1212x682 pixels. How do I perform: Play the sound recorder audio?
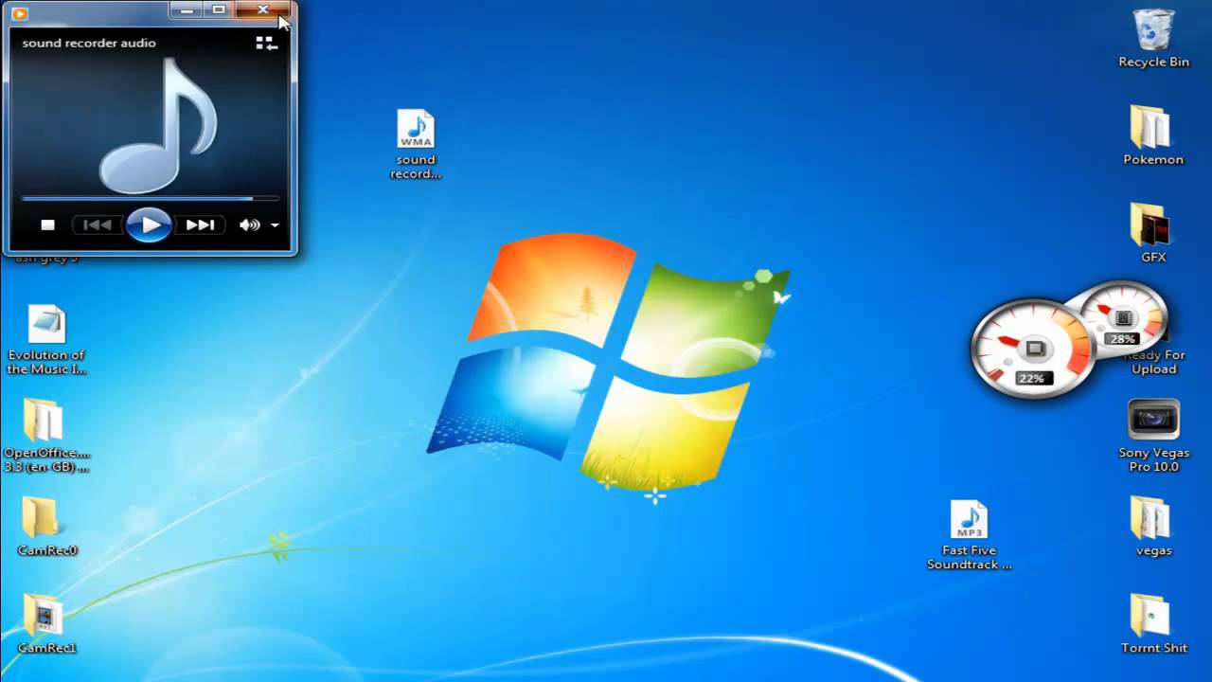149,225
